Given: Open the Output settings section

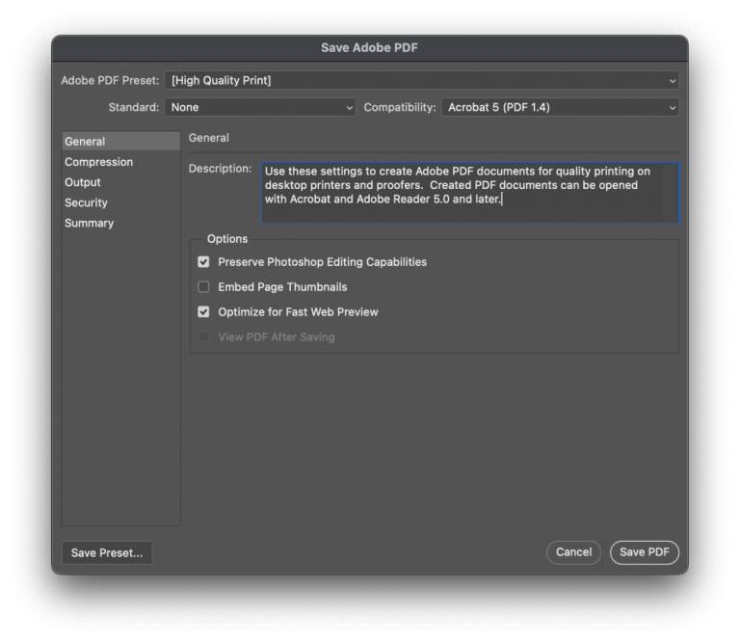Looking at the screenshot, I should 83,182.
